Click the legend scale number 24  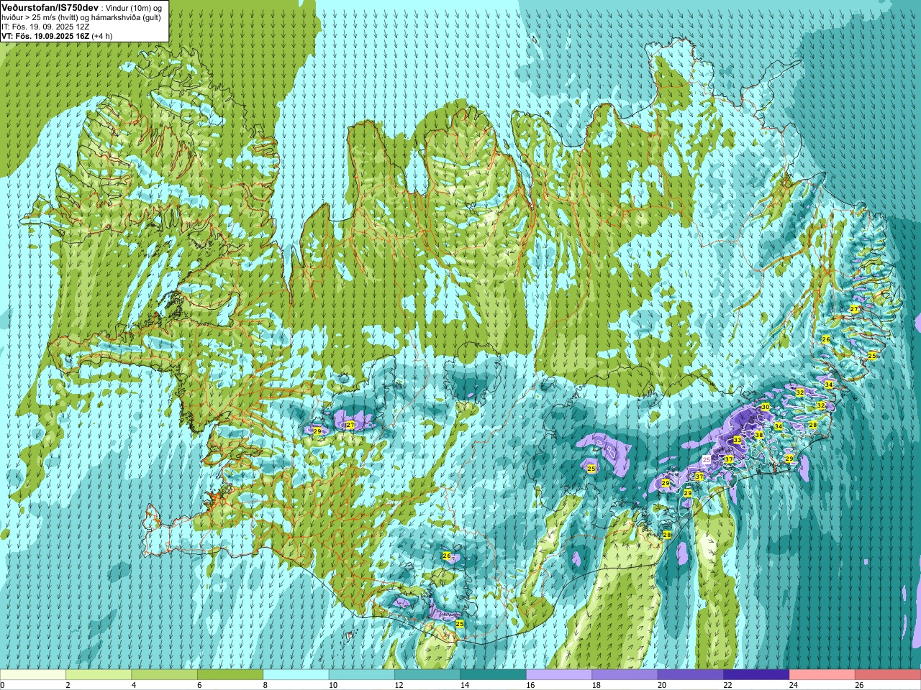(794, 686)
